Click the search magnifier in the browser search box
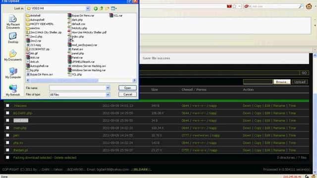The image size is (317, 178). pyautogui.click(x=301, y=6)
